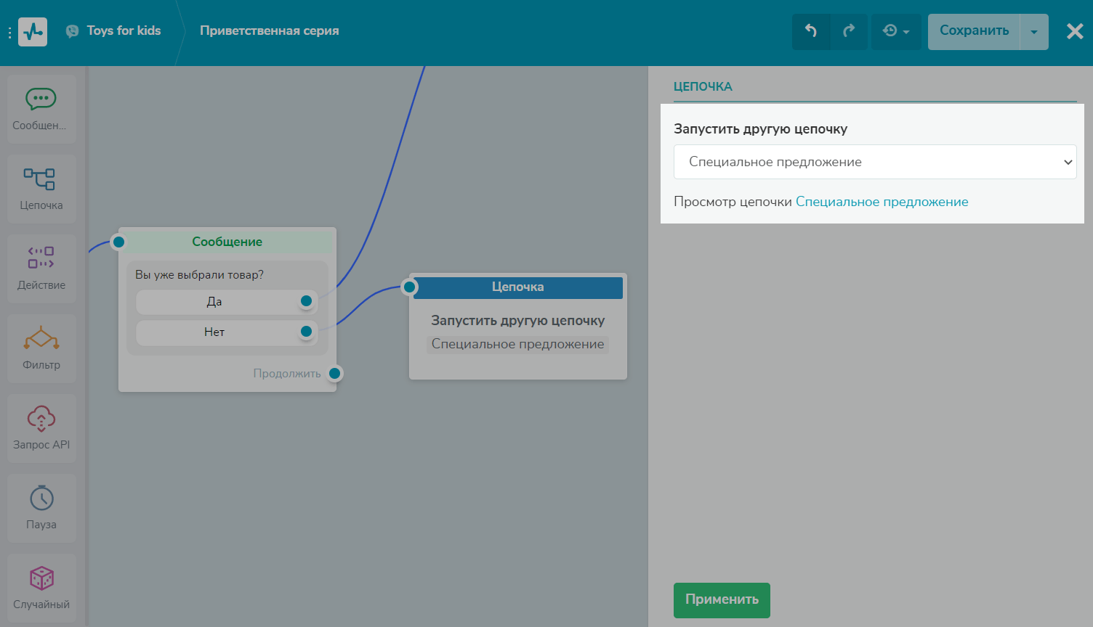
Task: Select the Chain (Цепочка) block icon
Action: [41, 179]
